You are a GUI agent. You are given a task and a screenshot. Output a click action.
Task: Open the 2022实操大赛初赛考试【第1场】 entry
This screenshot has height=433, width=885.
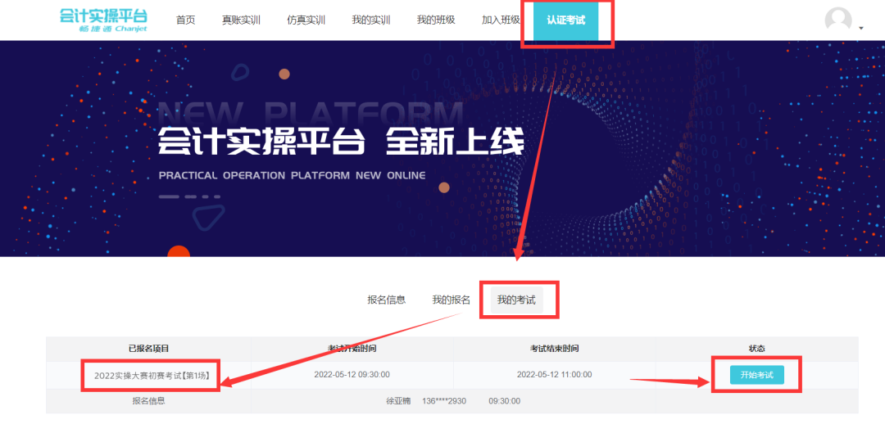pyautogui.click(x=152, y=376)
